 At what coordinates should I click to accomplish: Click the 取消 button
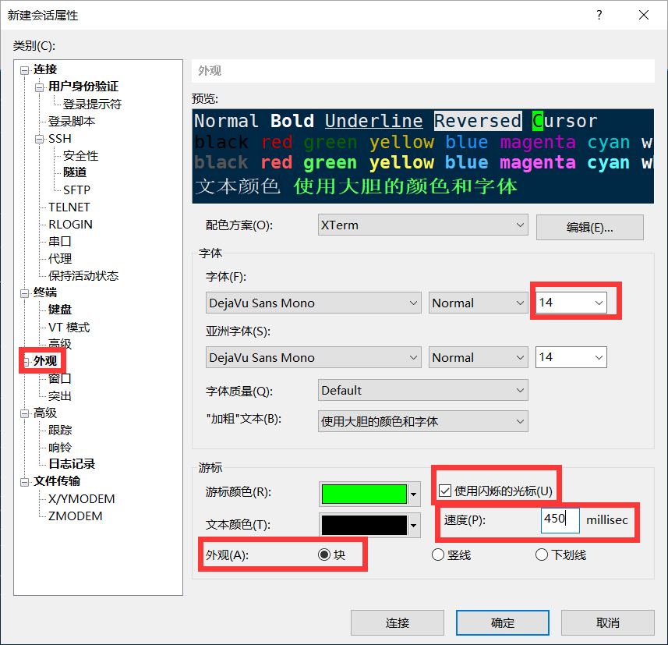(608, 623)
